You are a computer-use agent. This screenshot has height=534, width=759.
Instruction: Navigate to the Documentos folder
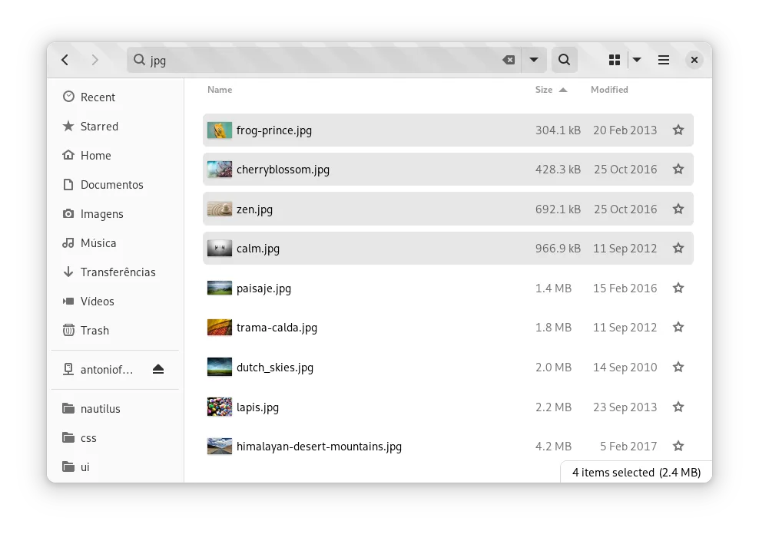111,184
